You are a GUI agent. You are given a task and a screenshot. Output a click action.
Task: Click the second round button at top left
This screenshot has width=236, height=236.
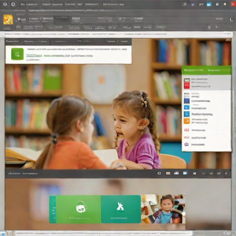pos(13,4)
